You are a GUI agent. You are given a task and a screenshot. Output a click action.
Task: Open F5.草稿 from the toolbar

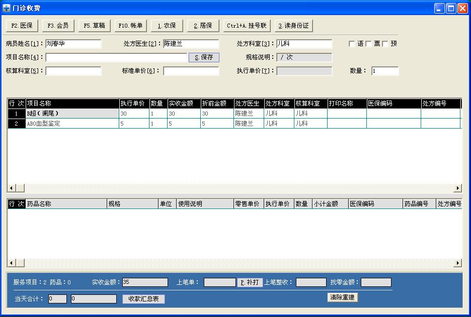click(x=95, y=26)
